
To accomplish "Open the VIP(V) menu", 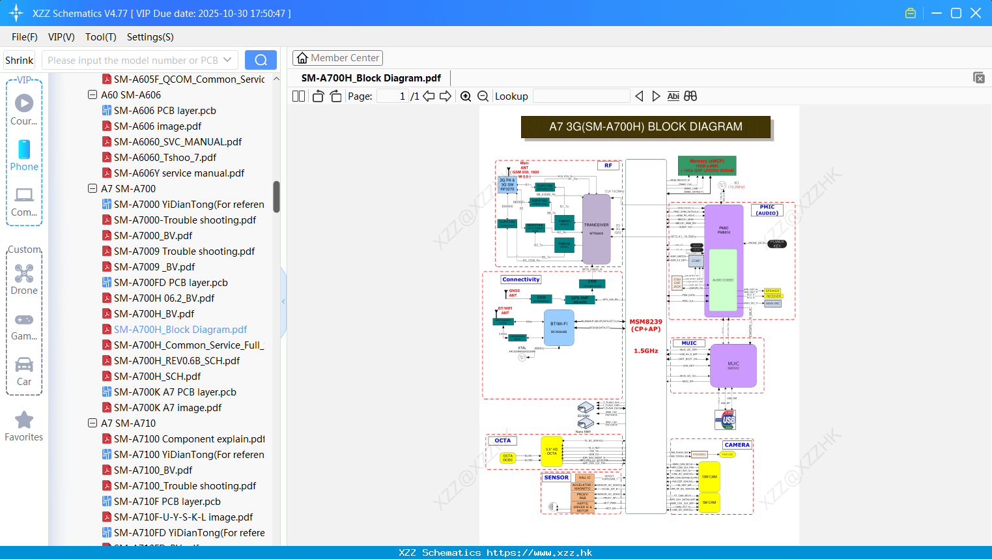I will (61, 37).
